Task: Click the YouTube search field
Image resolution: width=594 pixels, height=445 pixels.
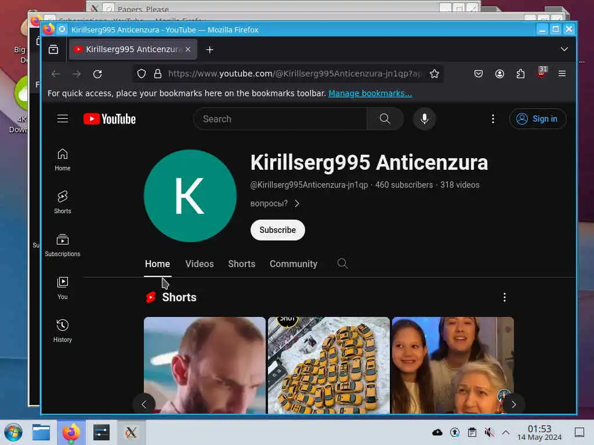Action: coord(280,119)
